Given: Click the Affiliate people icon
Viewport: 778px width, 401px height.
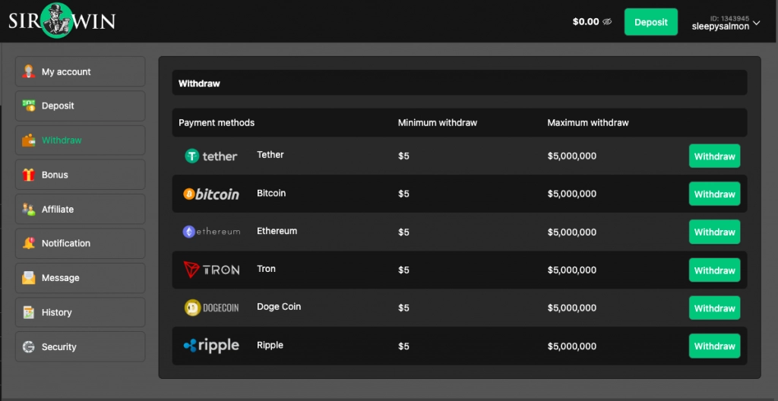Looking at the screenshot, I should (x=29, y=209).
